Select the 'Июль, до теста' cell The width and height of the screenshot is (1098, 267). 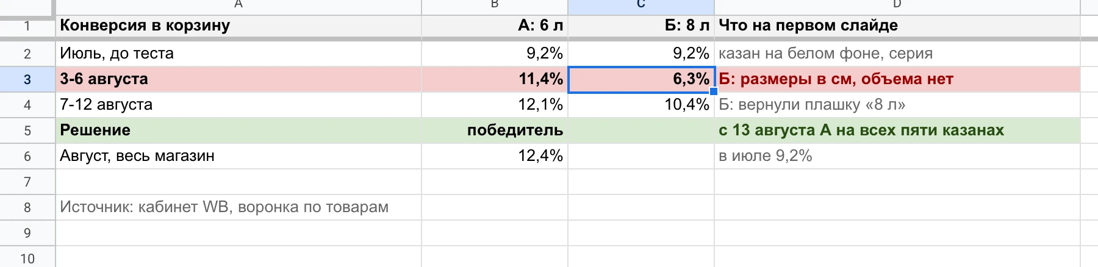239,54
